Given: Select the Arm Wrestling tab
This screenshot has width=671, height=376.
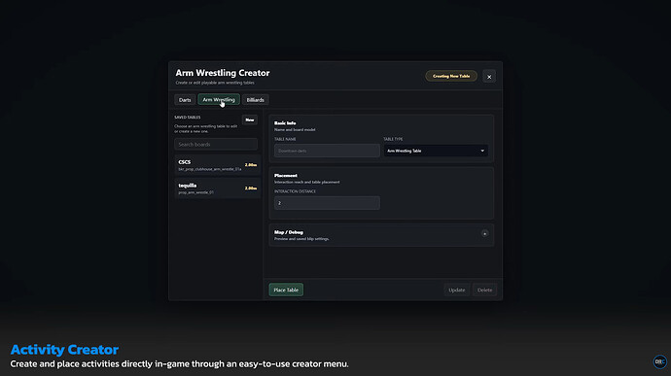Looking at the screenshot, I should [219, 100].
